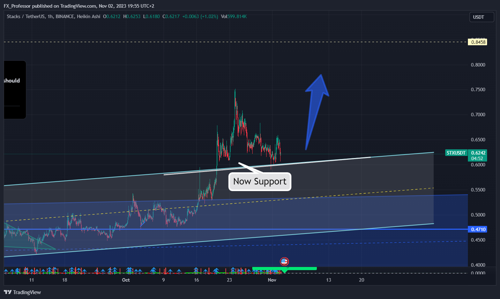Click the Vol 599.814K value
Viewport: 500px width, 299px height.
pos(234,16)
